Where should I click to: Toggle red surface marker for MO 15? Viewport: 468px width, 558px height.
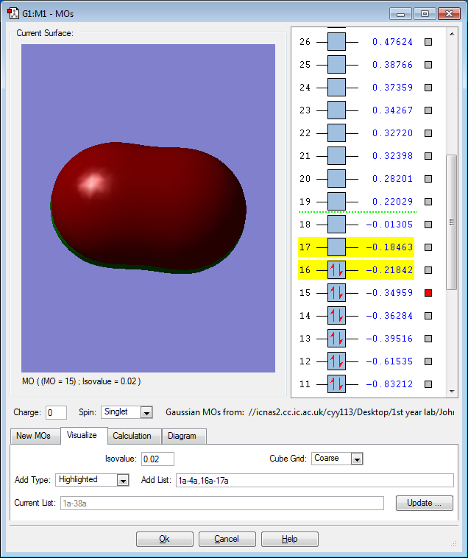click(429, 293)
